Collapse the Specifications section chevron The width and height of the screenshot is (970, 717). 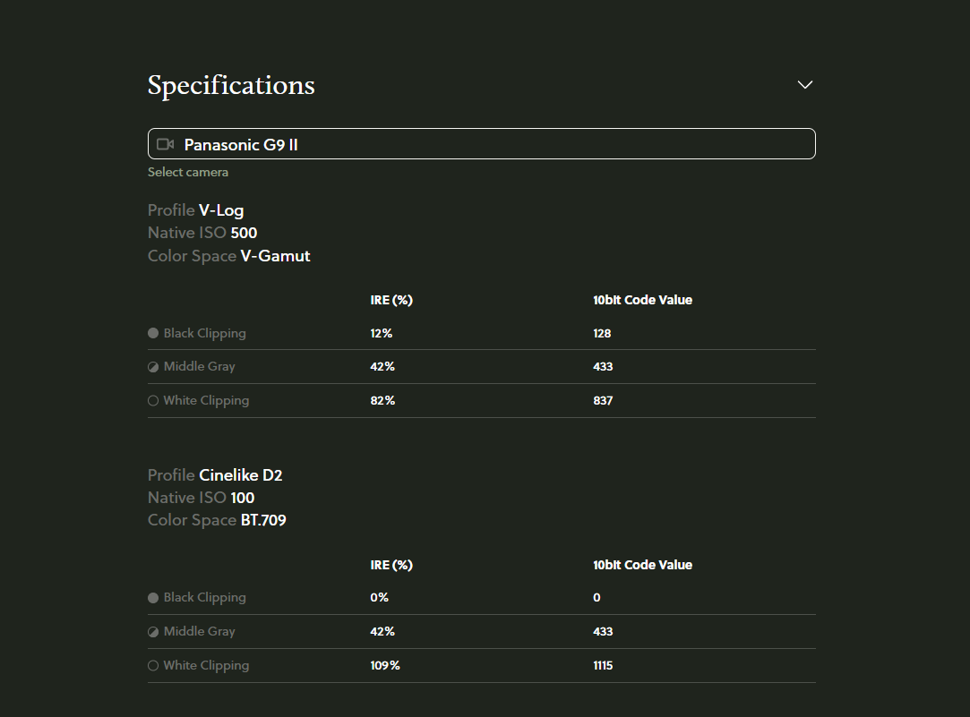(x=805, y=85)
